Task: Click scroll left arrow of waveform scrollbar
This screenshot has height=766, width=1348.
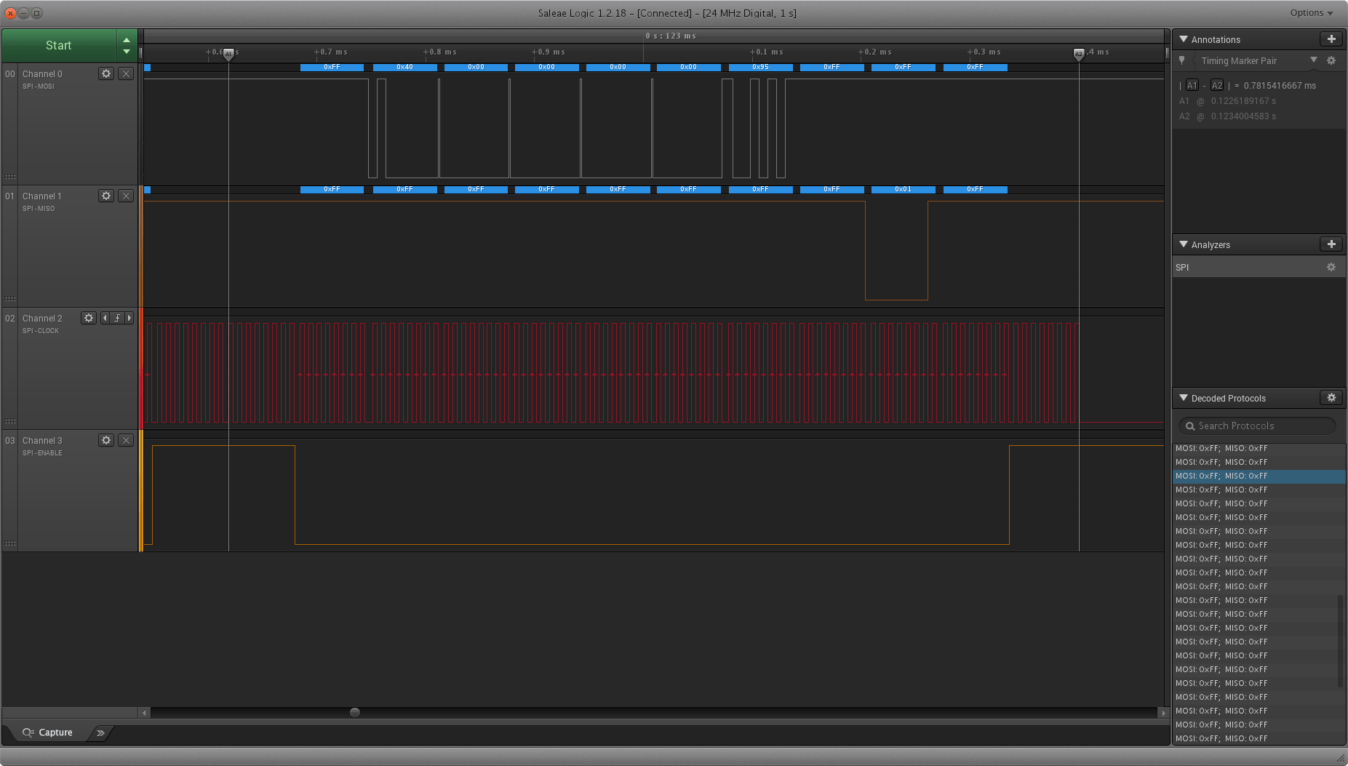Action: [x=145, y=713]
